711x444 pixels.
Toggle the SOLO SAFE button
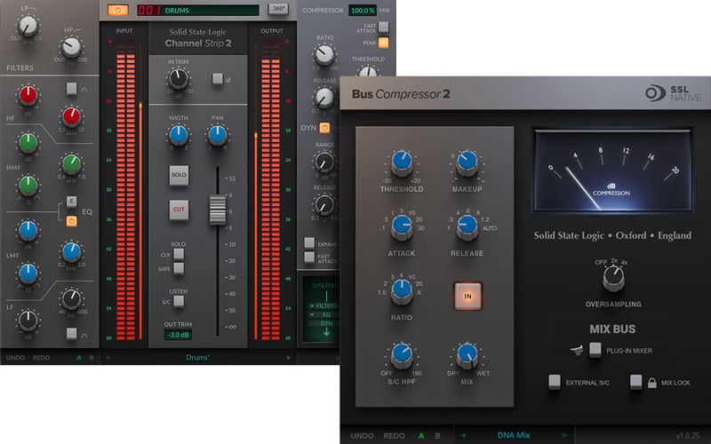(179, 268)
